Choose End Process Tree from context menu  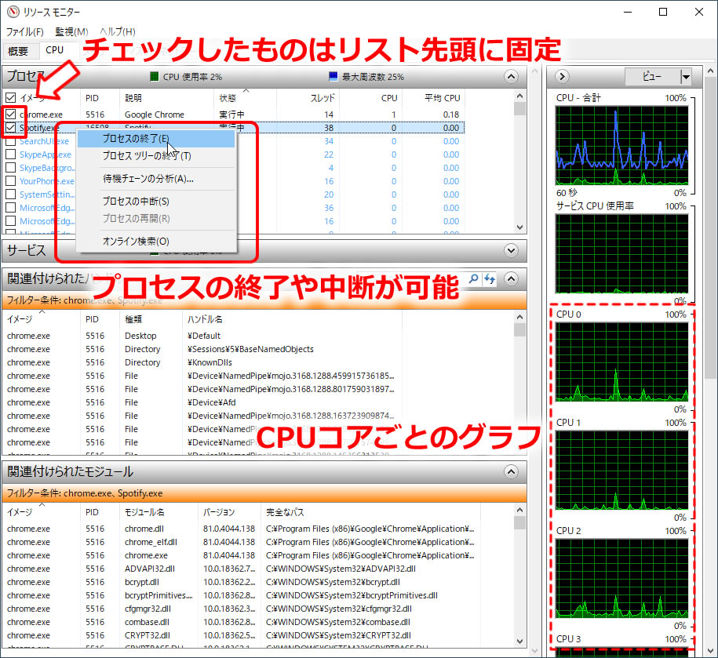(x=156, y=155)
